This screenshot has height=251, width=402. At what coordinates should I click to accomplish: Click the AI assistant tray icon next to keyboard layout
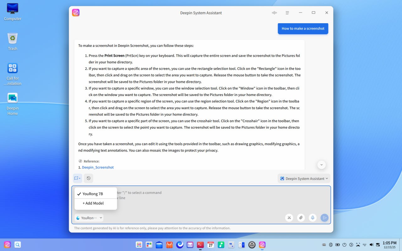331,245
